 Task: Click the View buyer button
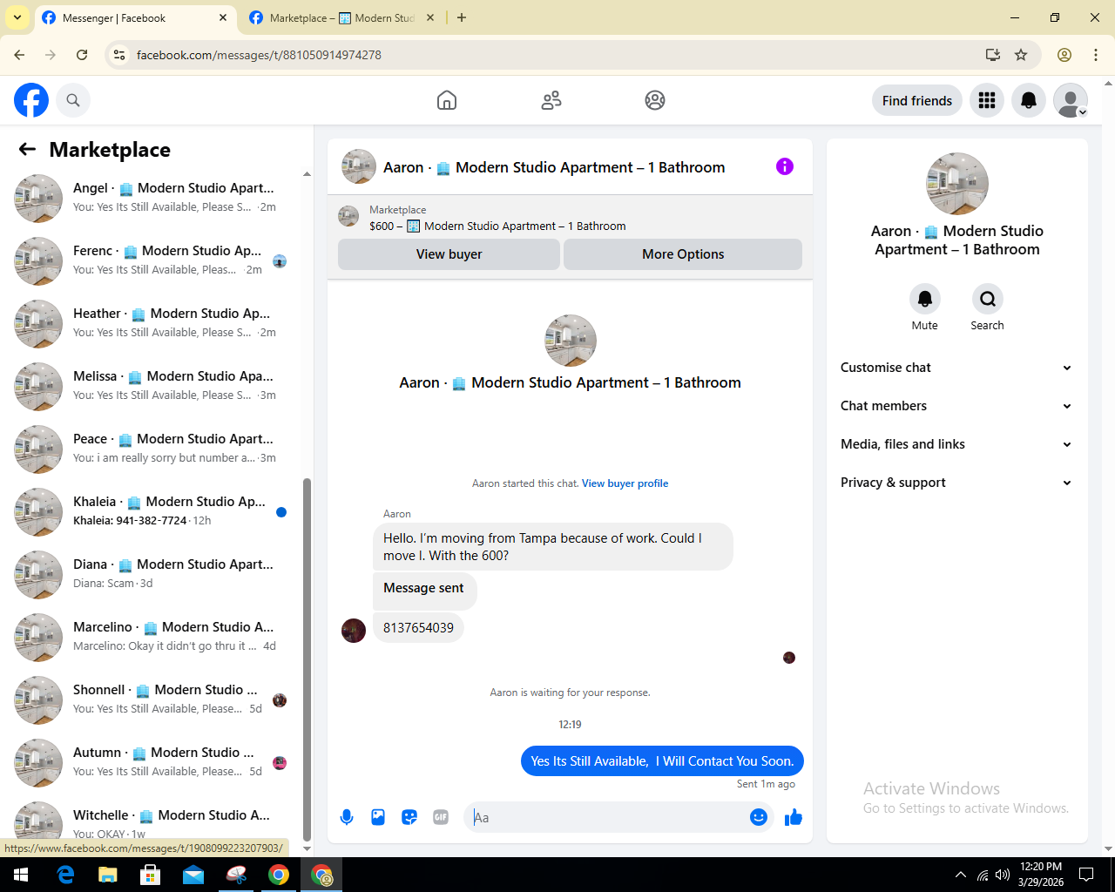pos(449,254)
